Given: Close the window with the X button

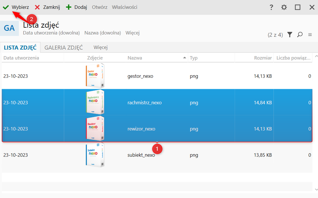Looking at the screenshot, I should [312, 7].
